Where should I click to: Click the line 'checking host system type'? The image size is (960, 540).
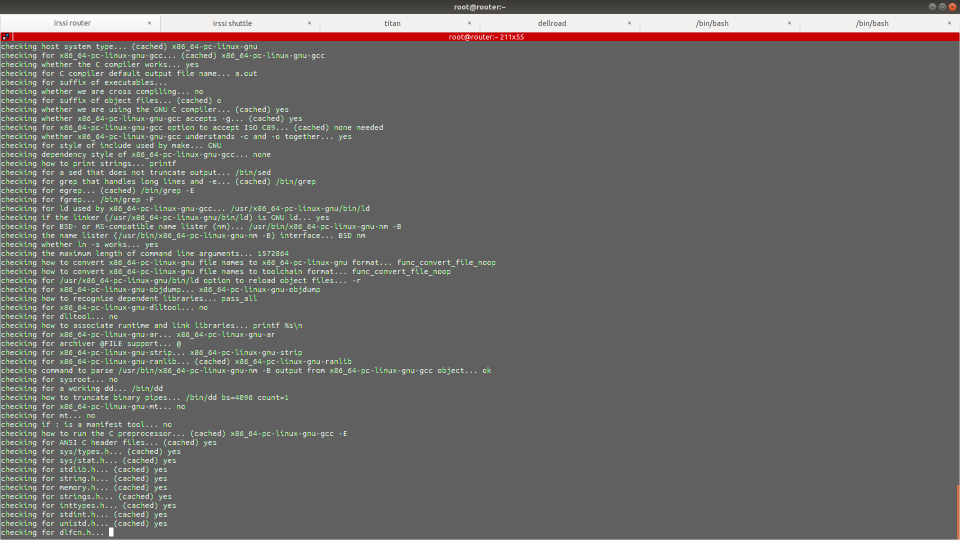[129, 46]
